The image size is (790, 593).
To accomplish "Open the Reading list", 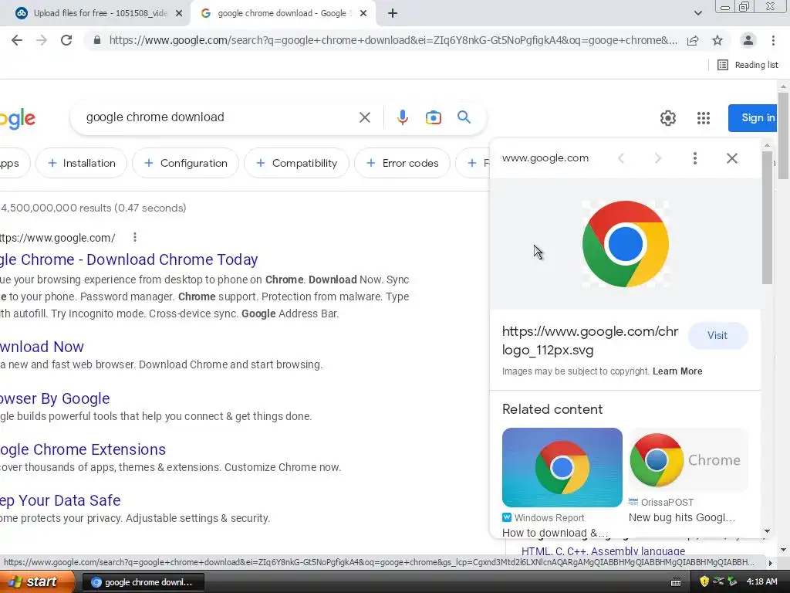I will pyautogui.click(x=748, y=65).
